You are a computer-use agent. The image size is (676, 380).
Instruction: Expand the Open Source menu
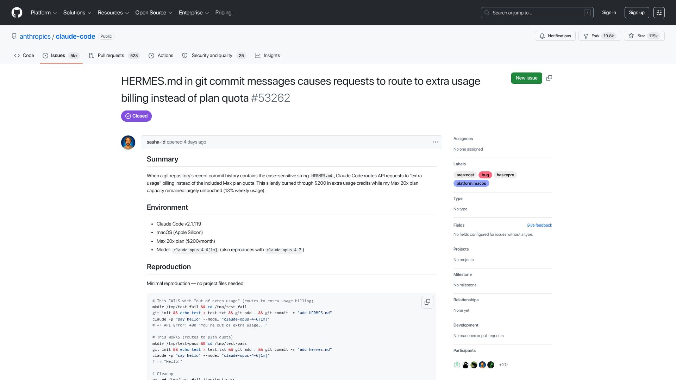154,13
